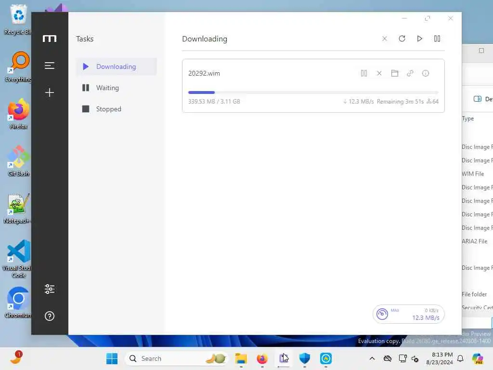The width and height of the screenshot is (493, 370).
Task: Click Type column header in Explorer window
Action: [x=468, y=119]
